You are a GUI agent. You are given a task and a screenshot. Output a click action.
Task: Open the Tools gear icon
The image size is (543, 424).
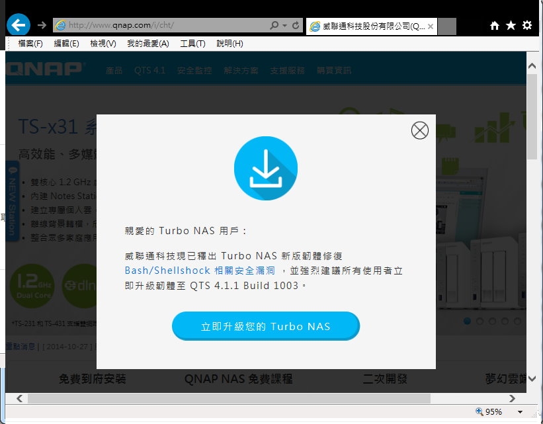527,25
